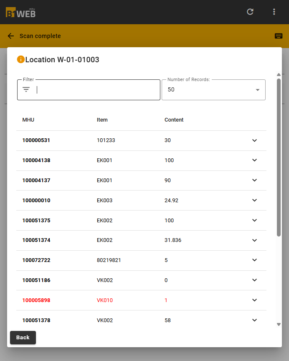
Task: Expand row for MHU 100051375
Action: click(x=254, y=220)
